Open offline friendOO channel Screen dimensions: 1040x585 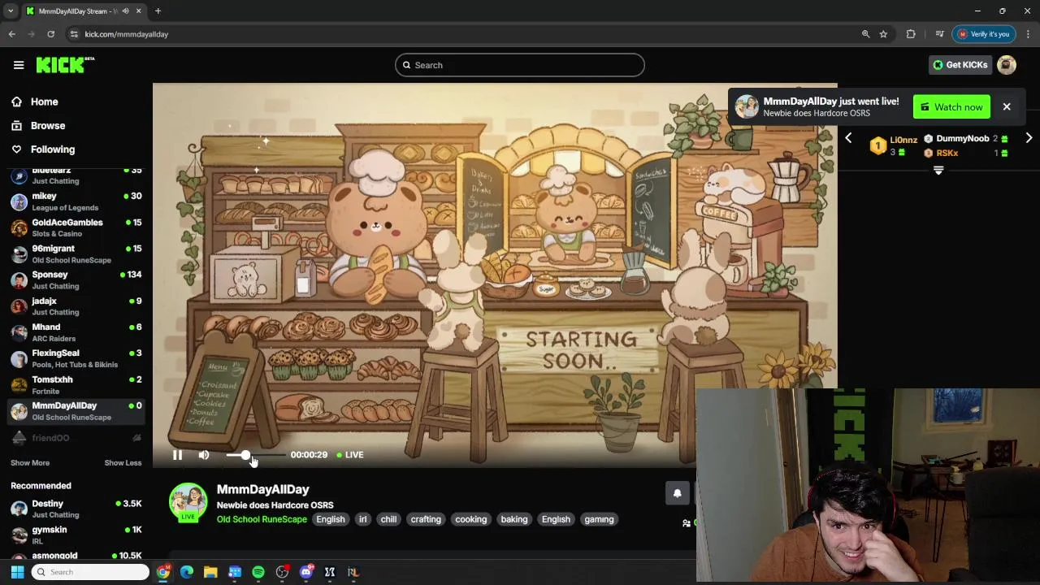click(76, 438)
